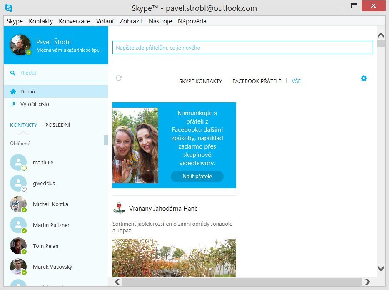
Task: Refresh the news feed using the refresh icon
Action: [119, 78]
